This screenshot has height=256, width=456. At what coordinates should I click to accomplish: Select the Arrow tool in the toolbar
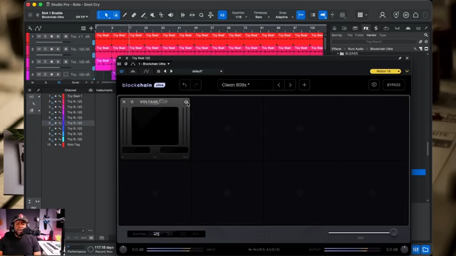point(106,15)
